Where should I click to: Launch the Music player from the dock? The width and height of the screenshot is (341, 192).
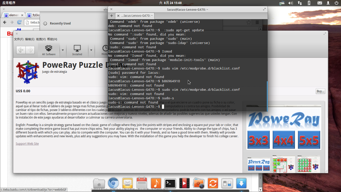click(x=156, y=183)
